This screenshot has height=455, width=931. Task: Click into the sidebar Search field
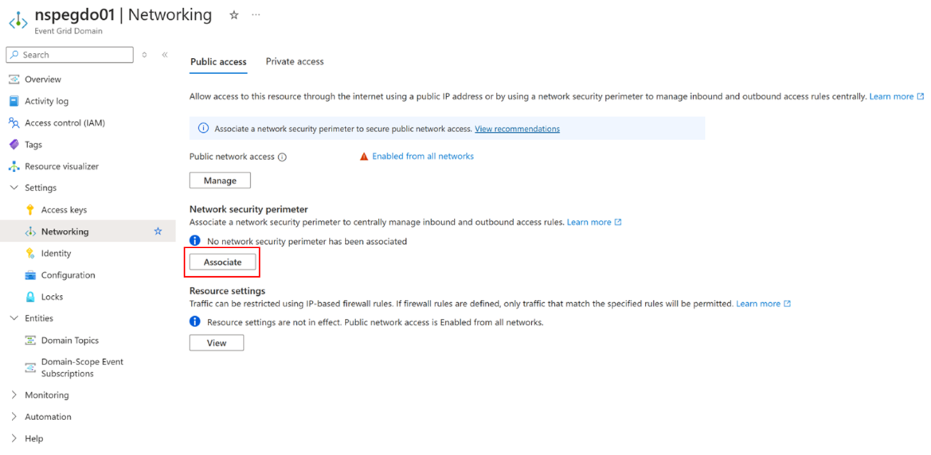pyautogui.click(x=69, y=55)
